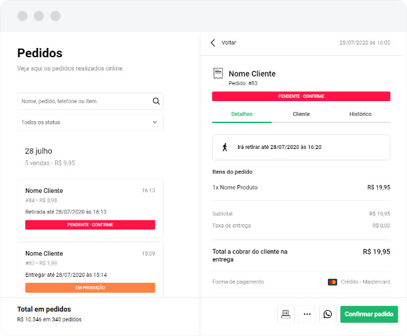Open WhatsApp chat with customer
Screen dimensions: 407x336
click(327, 314)
